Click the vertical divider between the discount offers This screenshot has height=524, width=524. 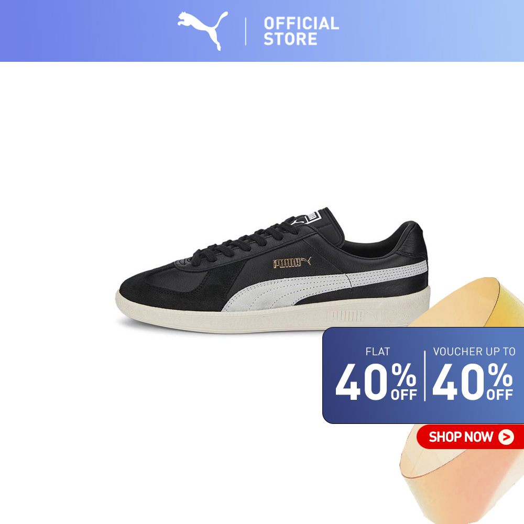[x=425, y=376]
